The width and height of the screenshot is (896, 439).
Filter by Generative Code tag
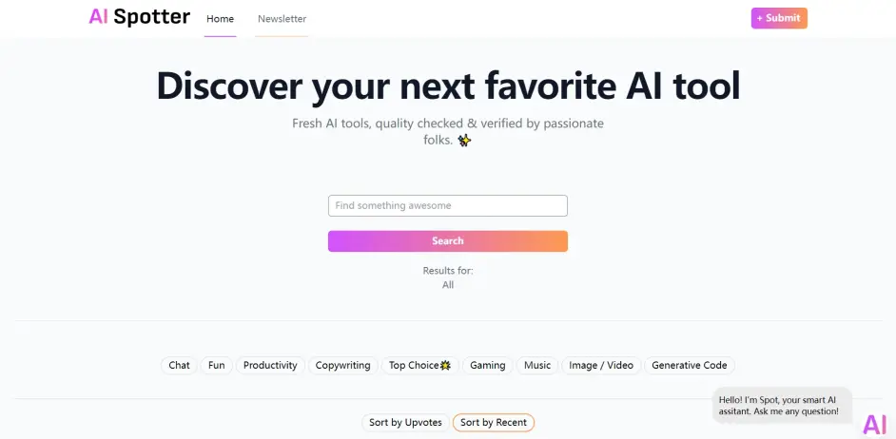690,365
